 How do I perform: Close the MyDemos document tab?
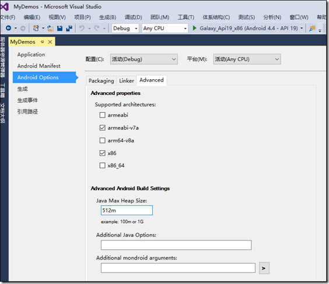point(50,42)
